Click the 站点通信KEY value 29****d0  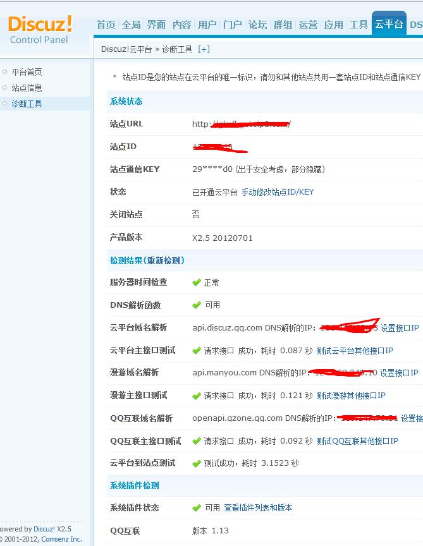[212, 169]
